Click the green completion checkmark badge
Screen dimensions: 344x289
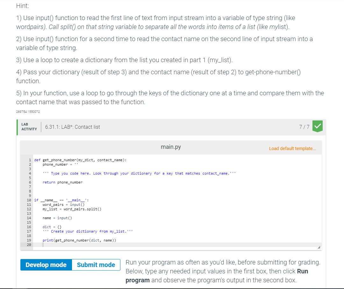pyautogui.click(x=318, y=126)
